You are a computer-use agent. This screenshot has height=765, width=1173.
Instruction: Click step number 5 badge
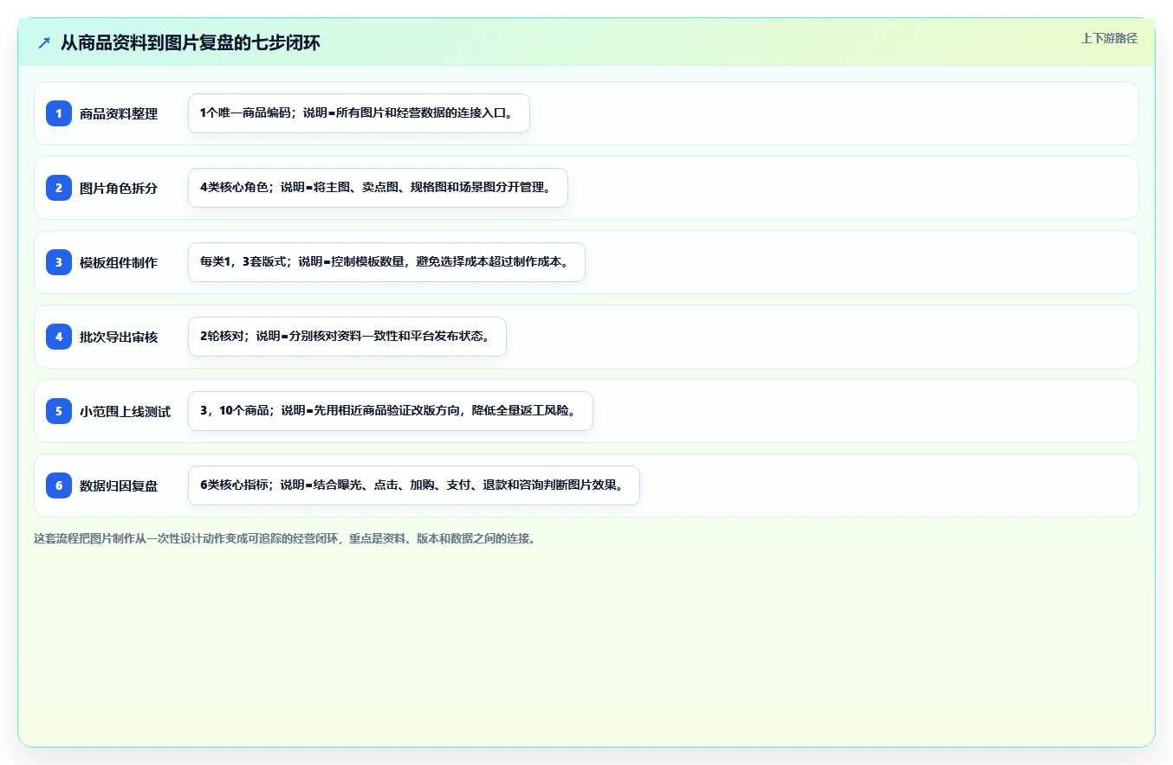click(59, 411)
